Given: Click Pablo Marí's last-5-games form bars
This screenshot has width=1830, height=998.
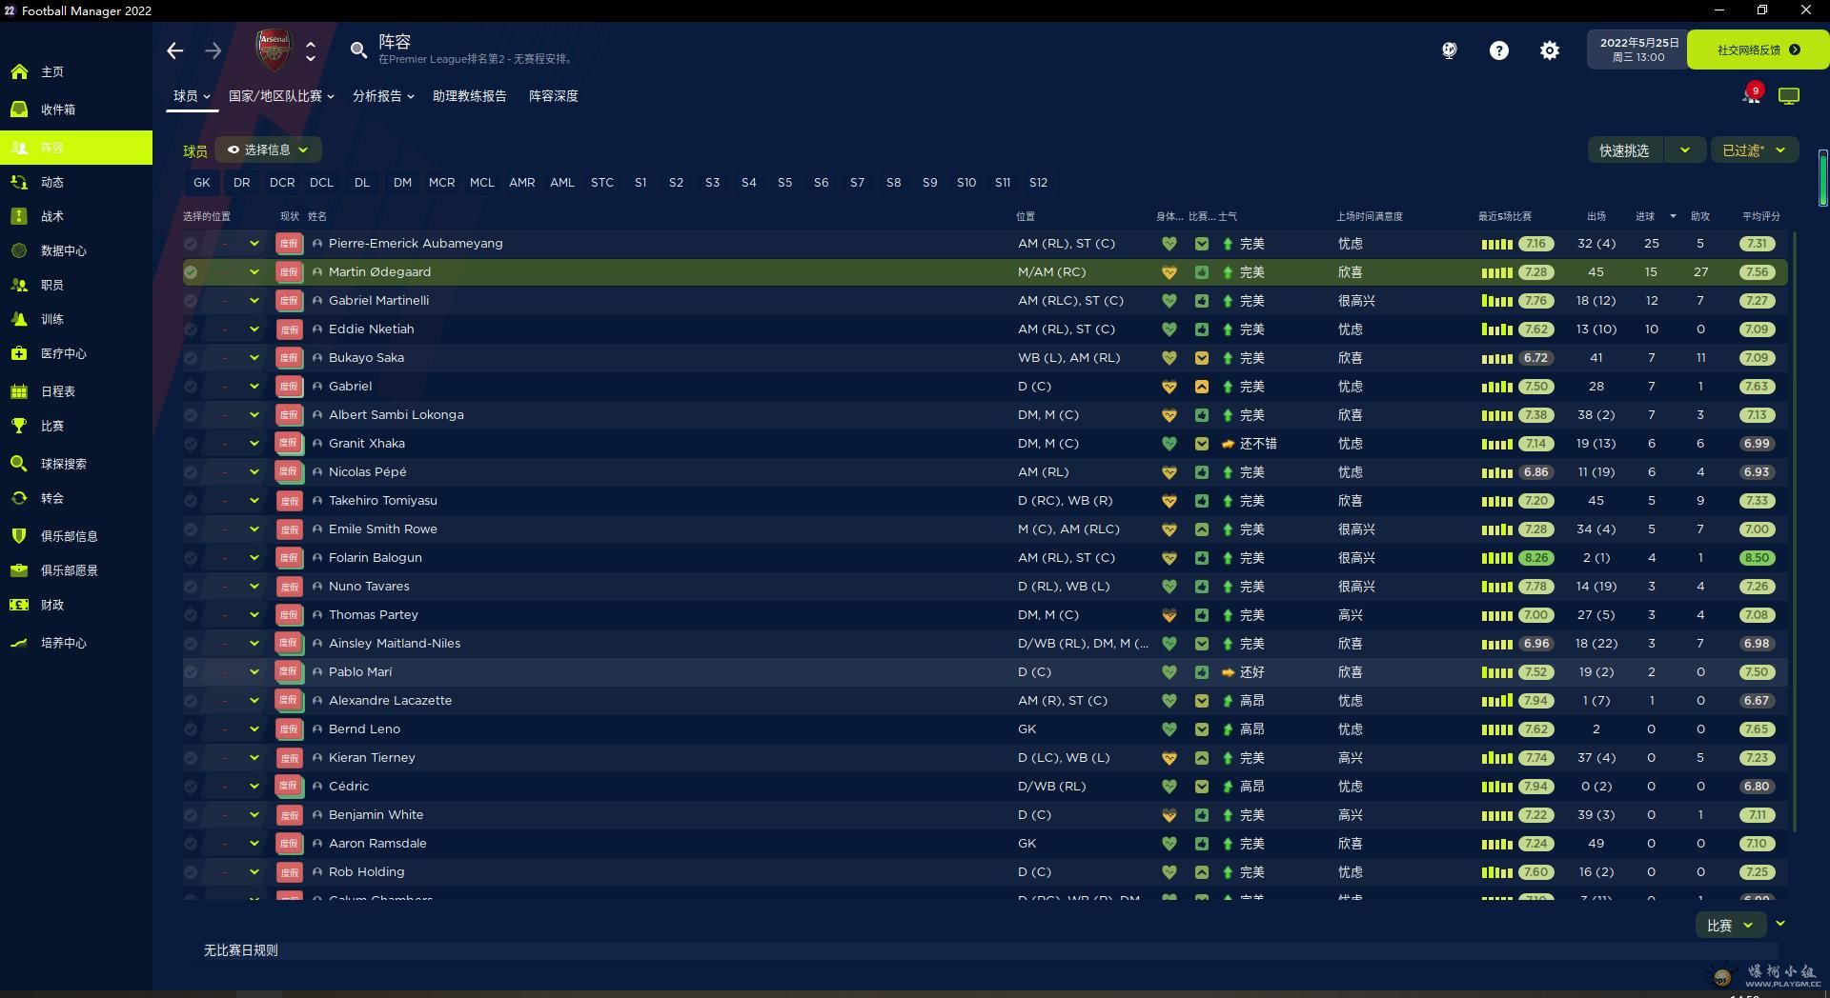Looking at the screenshot, I should pos(1496,672).
